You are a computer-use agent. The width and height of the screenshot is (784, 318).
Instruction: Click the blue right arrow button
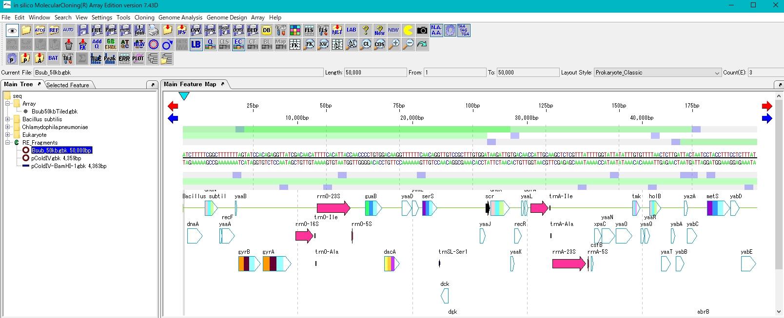(x=767, y=118)
